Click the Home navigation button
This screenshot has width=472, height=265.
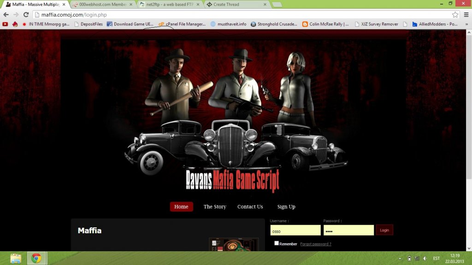[x=181, y=206]
